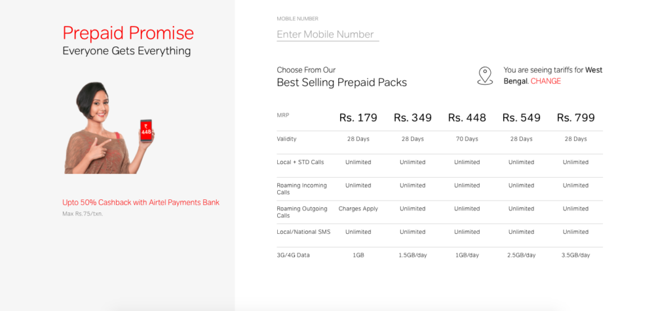Click the red phone showing 448

pos(145,131)
